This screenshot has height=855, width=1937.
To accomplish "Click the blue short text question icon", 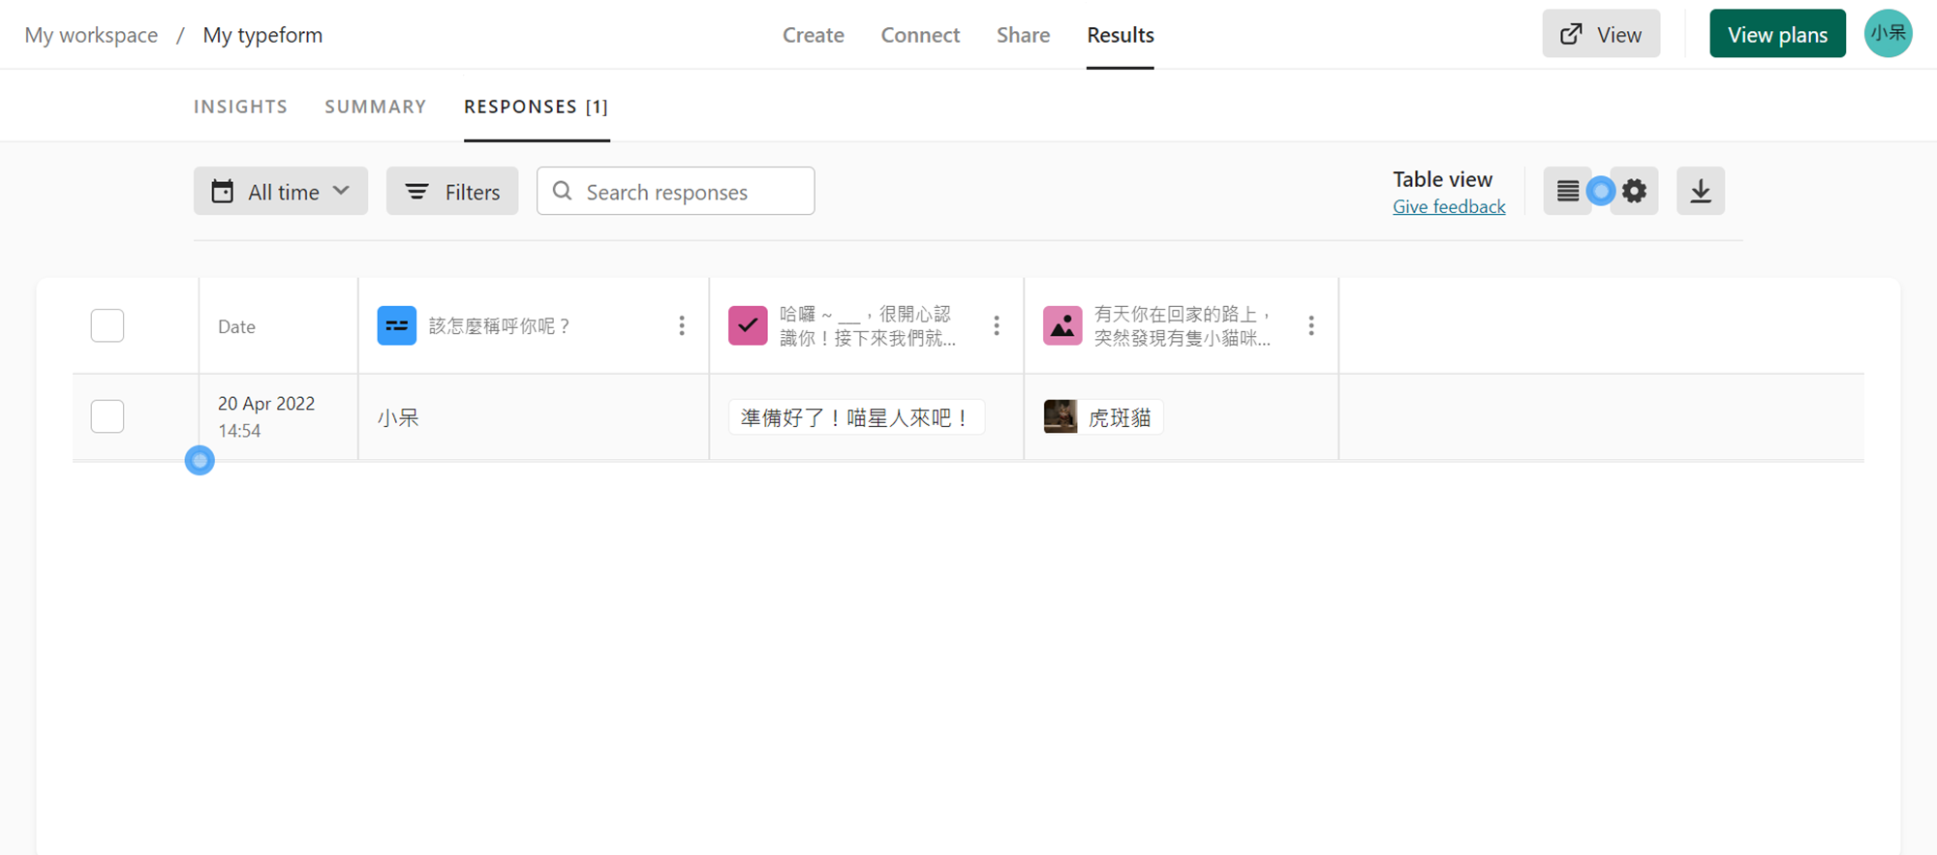I will [397, 325].
